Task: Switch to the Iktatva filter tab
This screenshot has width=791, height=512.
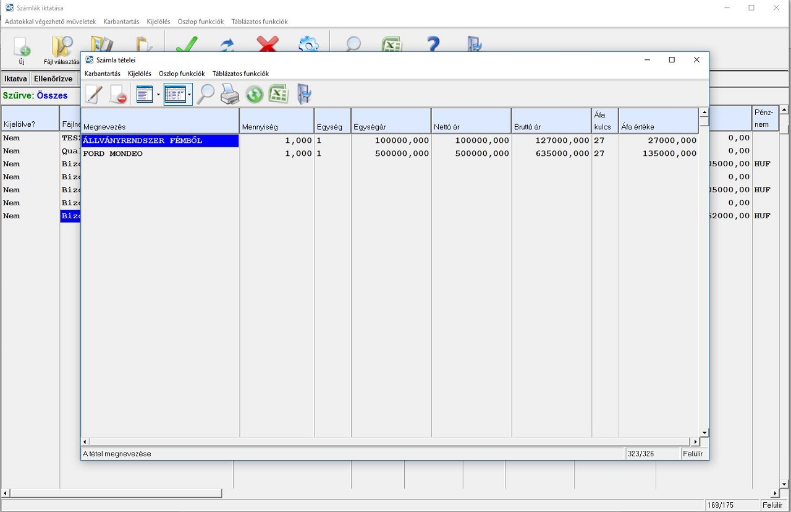Action: [15, 79]
